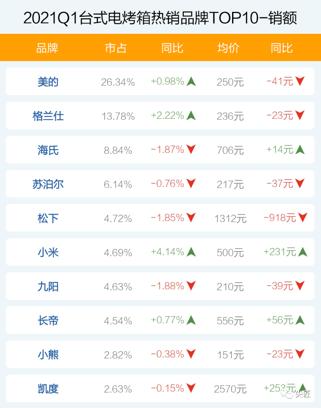The image size is (321, 408).
Task: Click the chart title 2021Q1台式电烤箱热销品牌TOP10
Action: (x=160, y=18)
